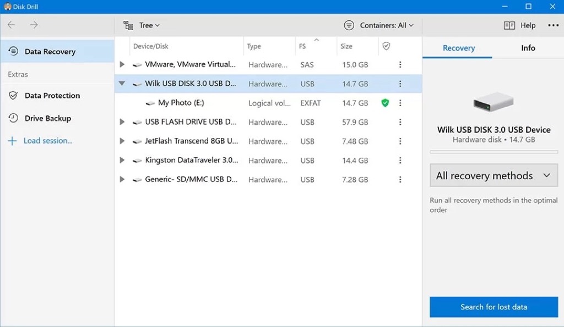Collapse the Wilk USB DISK 3.0 row
This screenshot has height=327, width=564.
(122, 84)
